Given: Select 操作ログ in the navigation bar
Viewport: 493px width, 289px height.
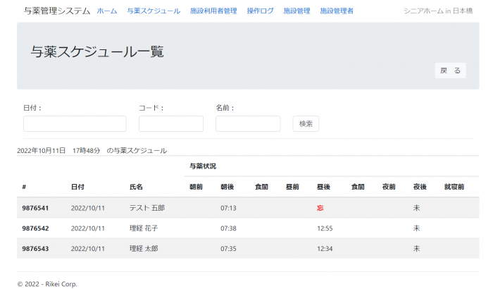Looking at the screenshot, I should point(260,11).
